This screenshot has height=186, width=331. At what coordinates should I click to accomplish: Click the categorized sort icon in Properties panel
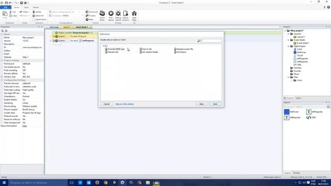pyautogui.click(x=3, y=31)
